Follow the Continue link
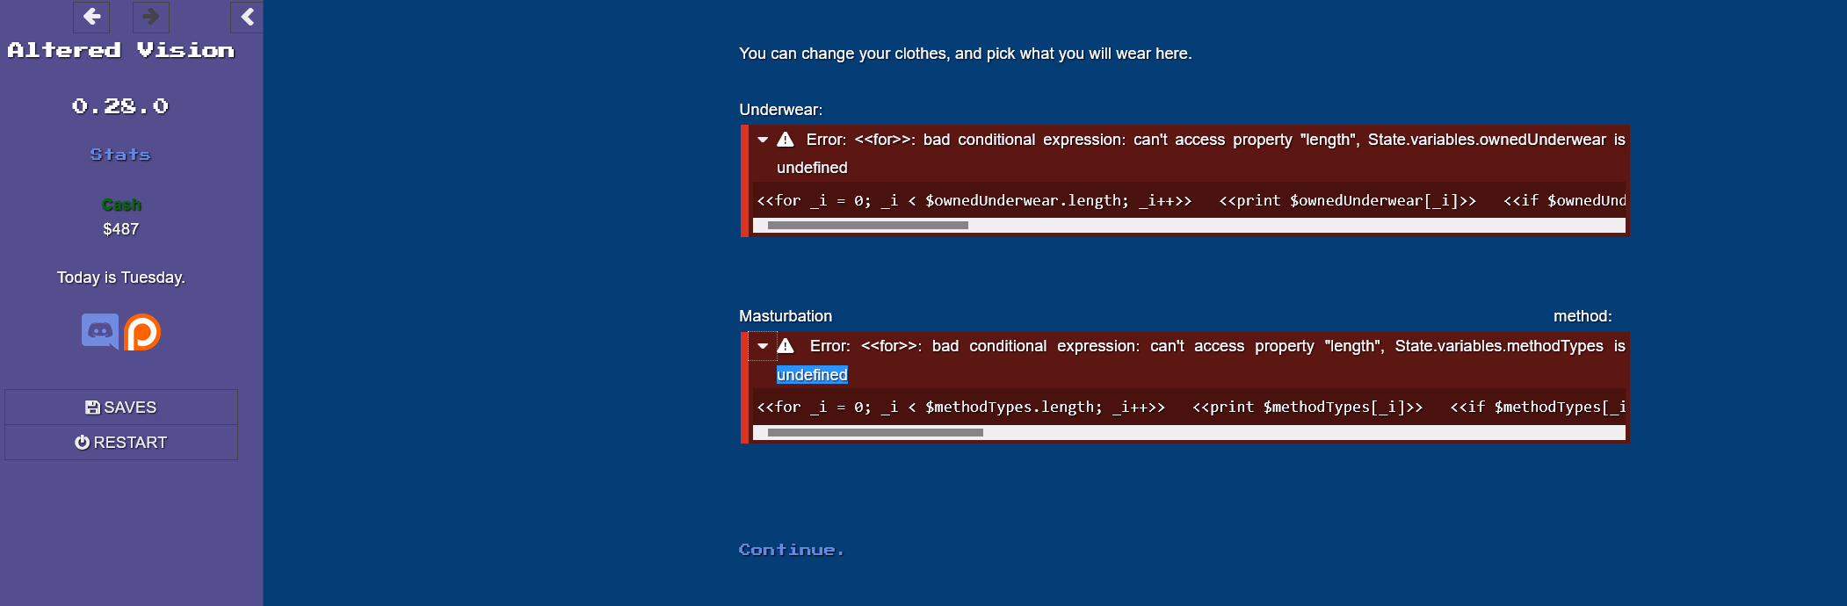This screenshot has width=1847, height=606. pyautogui.click(x=791, y=550)
